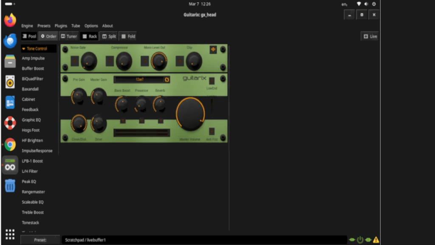Viewport: 435px width, 245px height.
Task: Open the Tuner from the toolbar
Action: click(x=69, y=36)
